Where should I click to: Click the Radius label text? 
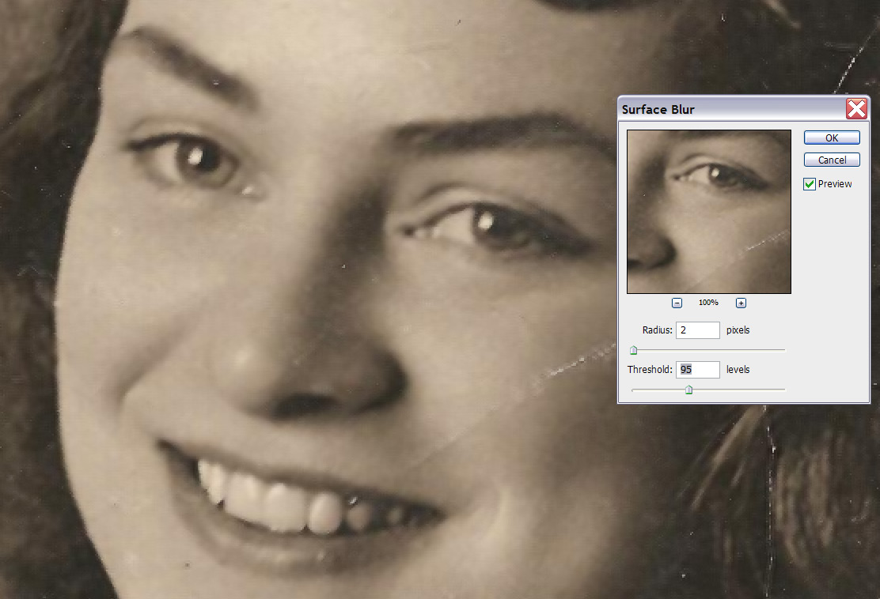point(657,330)
